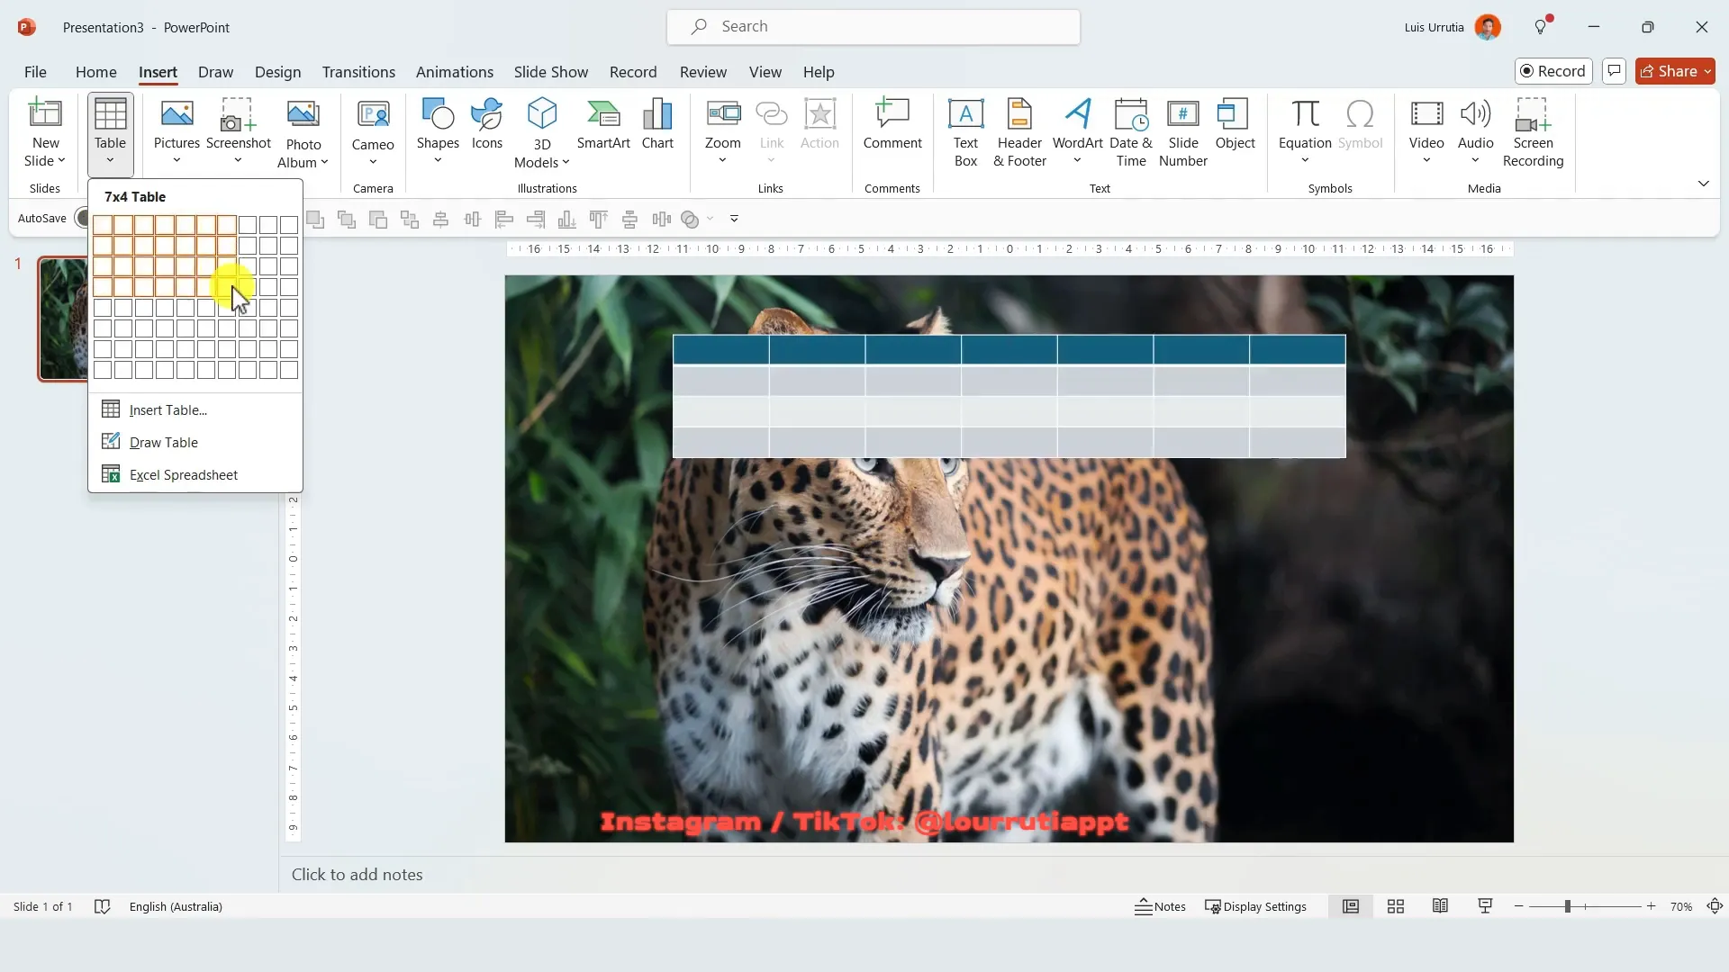Viewport: 1729px width, 972px height.
Task: Click the Cameo camera icon
Action: pyautogui.click(x=373, y=114)
